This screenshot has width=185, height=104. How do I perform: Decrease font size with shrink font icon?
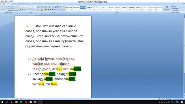tap(40, 7)
